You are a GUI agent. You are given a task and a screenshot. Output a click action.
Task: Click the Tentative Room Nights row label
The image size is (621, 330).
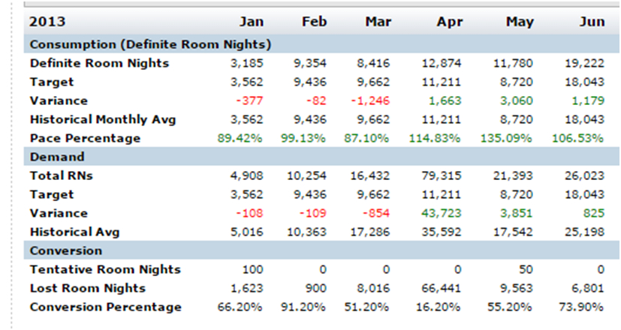(105, 269)
